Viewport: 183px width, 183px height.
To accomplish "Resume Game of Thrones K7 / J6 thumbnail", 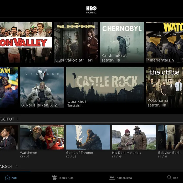I will (x=88, y=137).
